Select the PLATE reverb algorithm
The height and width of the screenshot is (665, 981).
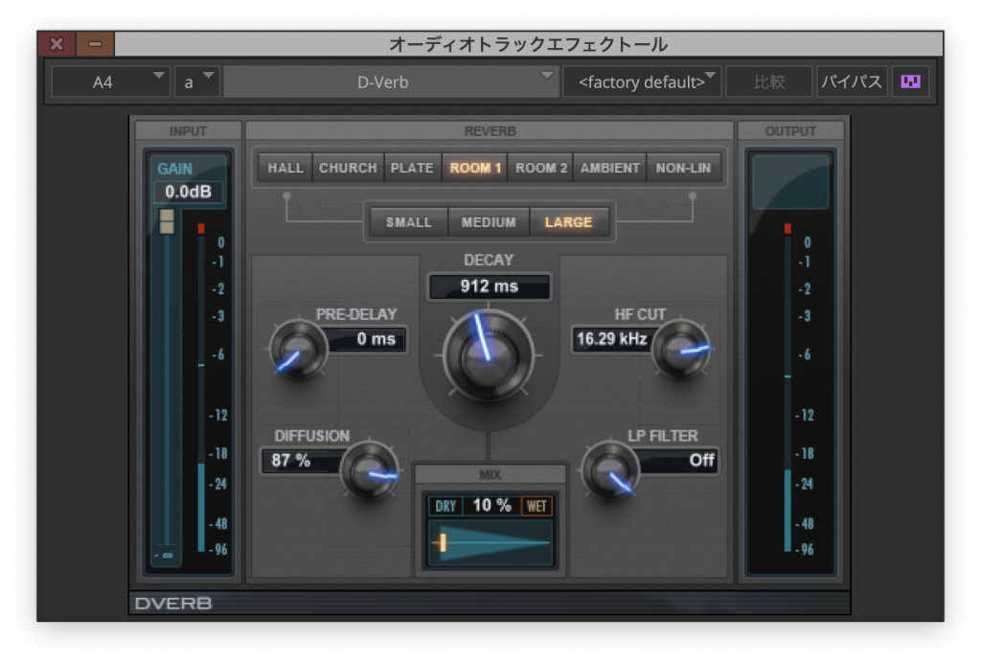tap(412, 168)
